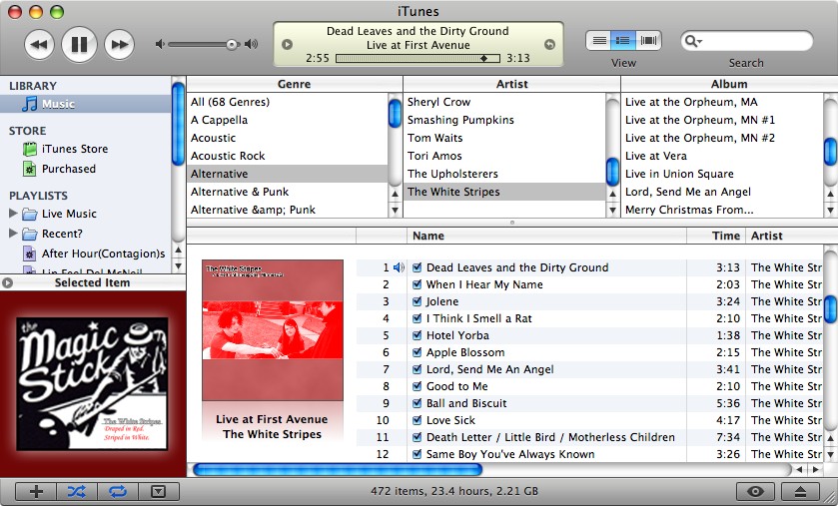This screenshot has height=506, width=838.
Task: Switch to album grouped view
Action: coord(623,41)
